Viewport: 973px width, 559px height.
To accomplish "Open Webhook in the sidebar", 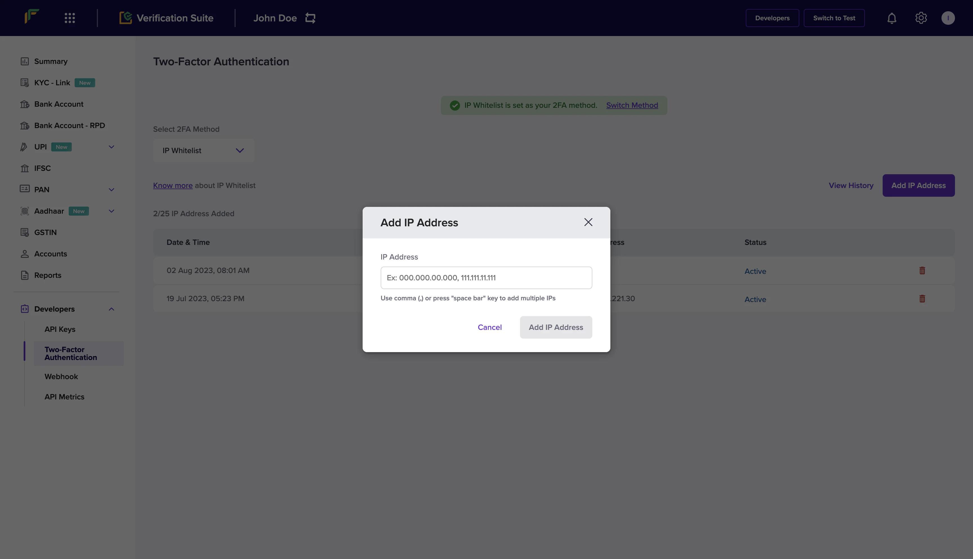I will coord(61,377).
